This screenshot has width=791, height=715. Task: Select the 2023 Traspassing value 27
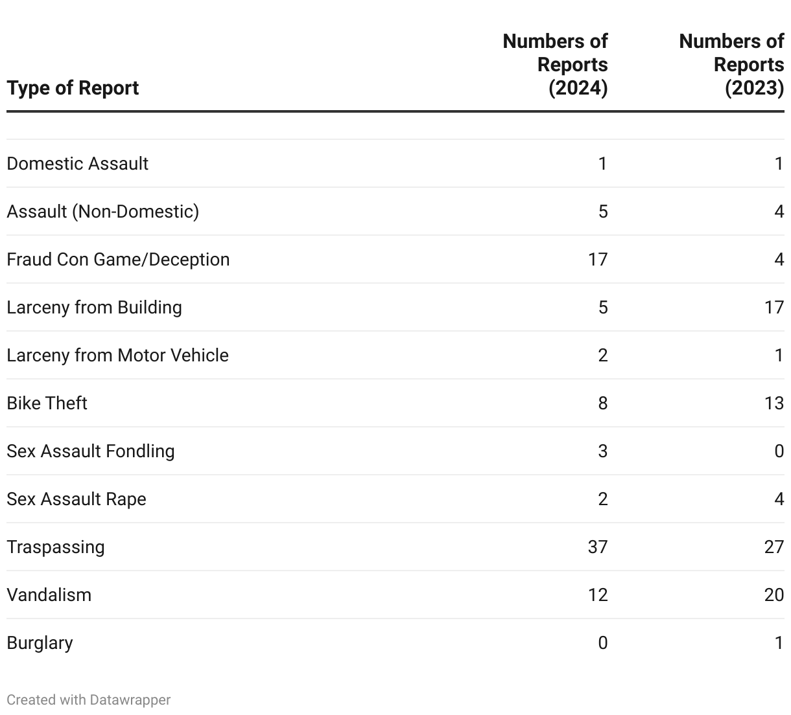point(774,547)
